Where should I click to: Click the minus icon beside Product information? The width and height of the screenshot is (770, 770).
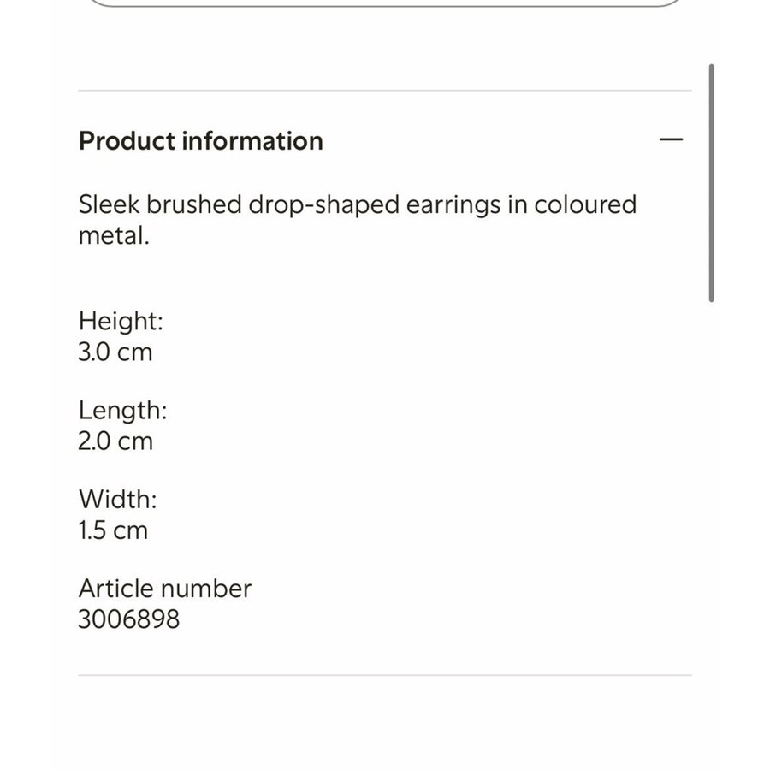672,139
